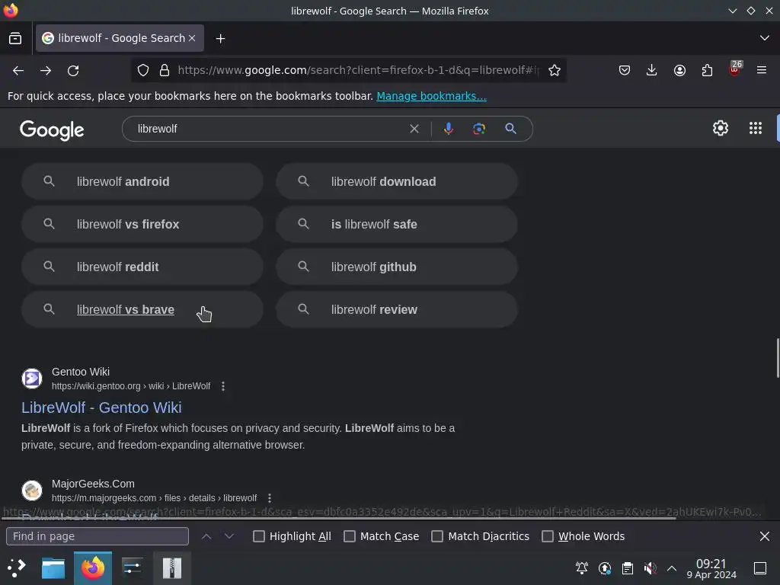
Task: Search for librewolf android suggestion
Action: click(x=142, y=181)
